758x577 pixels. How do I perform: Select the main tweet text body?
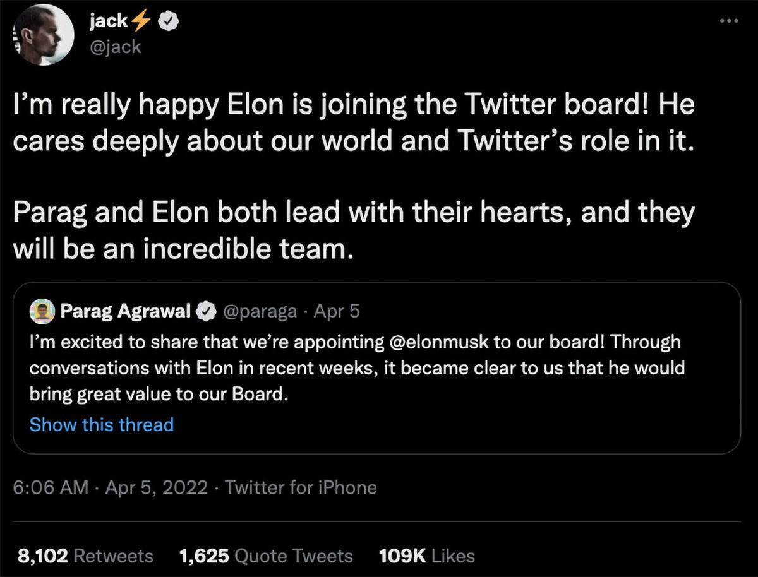(x=354, y=177)
